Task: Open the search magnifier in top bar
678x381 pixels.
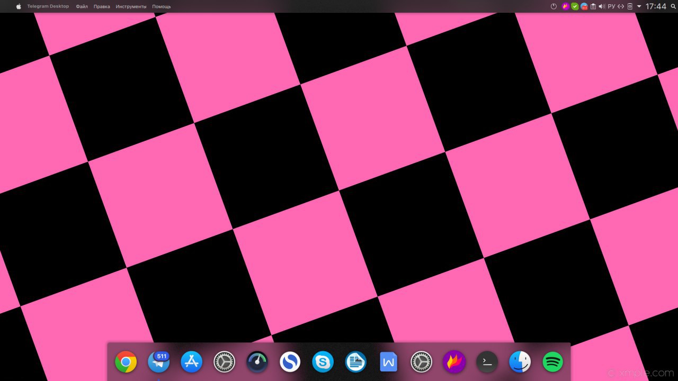Action: click(x=673, y=6)
